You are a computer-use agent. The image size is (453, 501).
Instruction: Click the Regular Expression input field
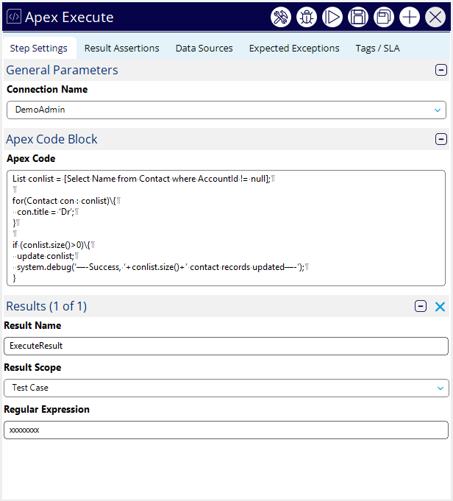226,430
